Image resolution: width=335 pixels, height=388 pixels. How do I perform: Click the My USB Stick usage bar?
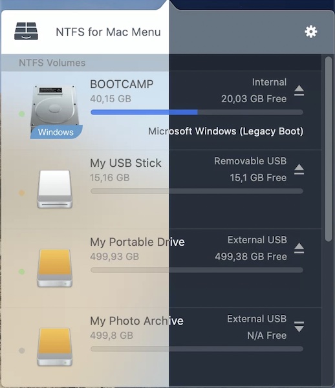coord(197,191)
